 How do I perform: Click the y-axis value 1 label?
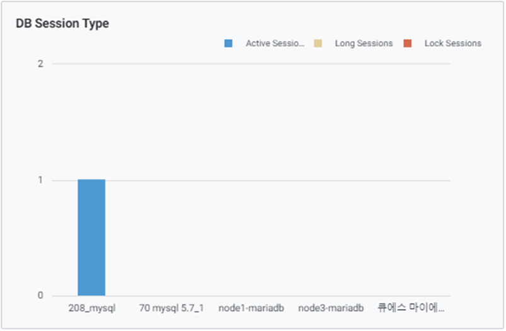40,180
